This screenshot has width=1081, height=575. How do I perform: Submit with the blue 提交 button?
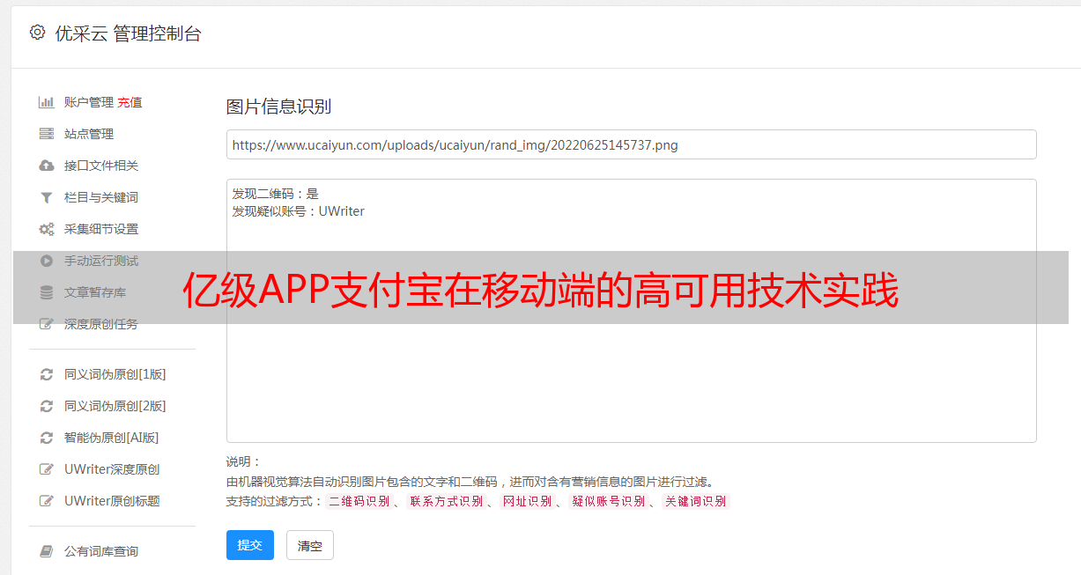[x=250, y=545]
